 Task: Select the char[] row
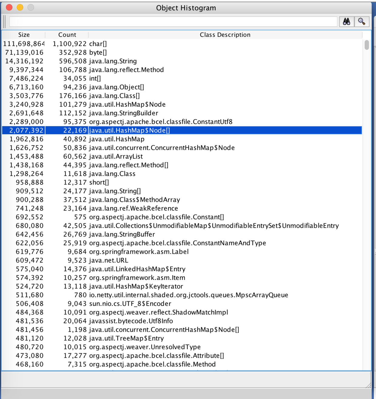click(182, 44)
